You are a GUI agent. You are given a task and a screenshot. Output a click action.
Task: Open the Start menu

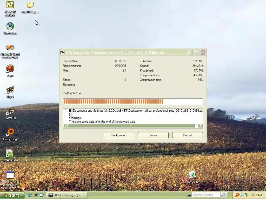[x=12, y=195]
